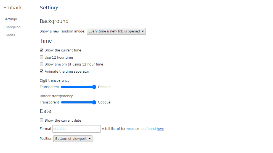Click the arrow on Bottom of viewport dropdown
Screen dimensions: 273x153
[x=89, y=139]
